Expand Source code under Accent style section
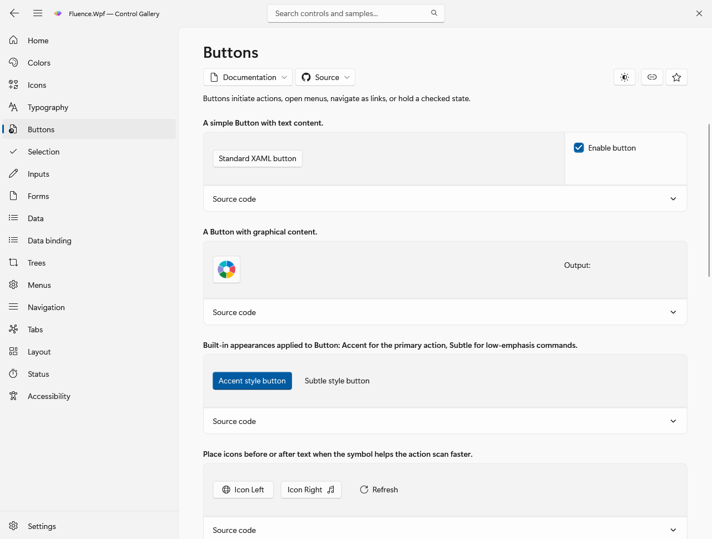This screenshot has width=712, height=539. pyautogui.click(x=445, y=421)
